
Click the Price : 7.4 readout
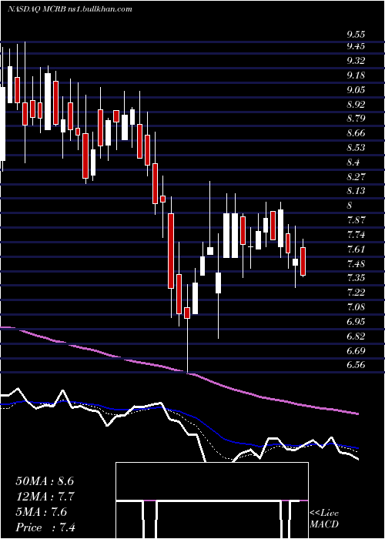click(45, 527)
